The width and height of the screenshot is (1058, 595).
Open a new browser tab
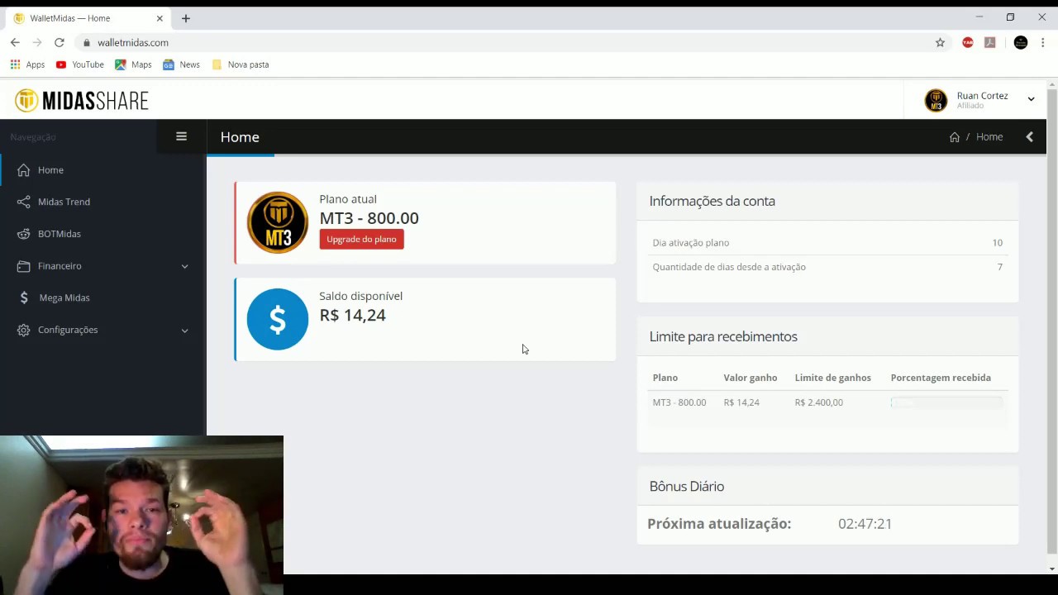(186, 18)
